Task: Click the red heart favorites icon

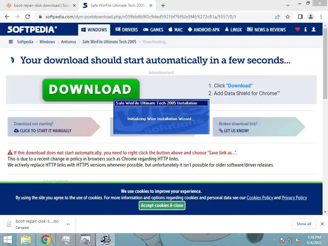Action: (x=298, y=29)
